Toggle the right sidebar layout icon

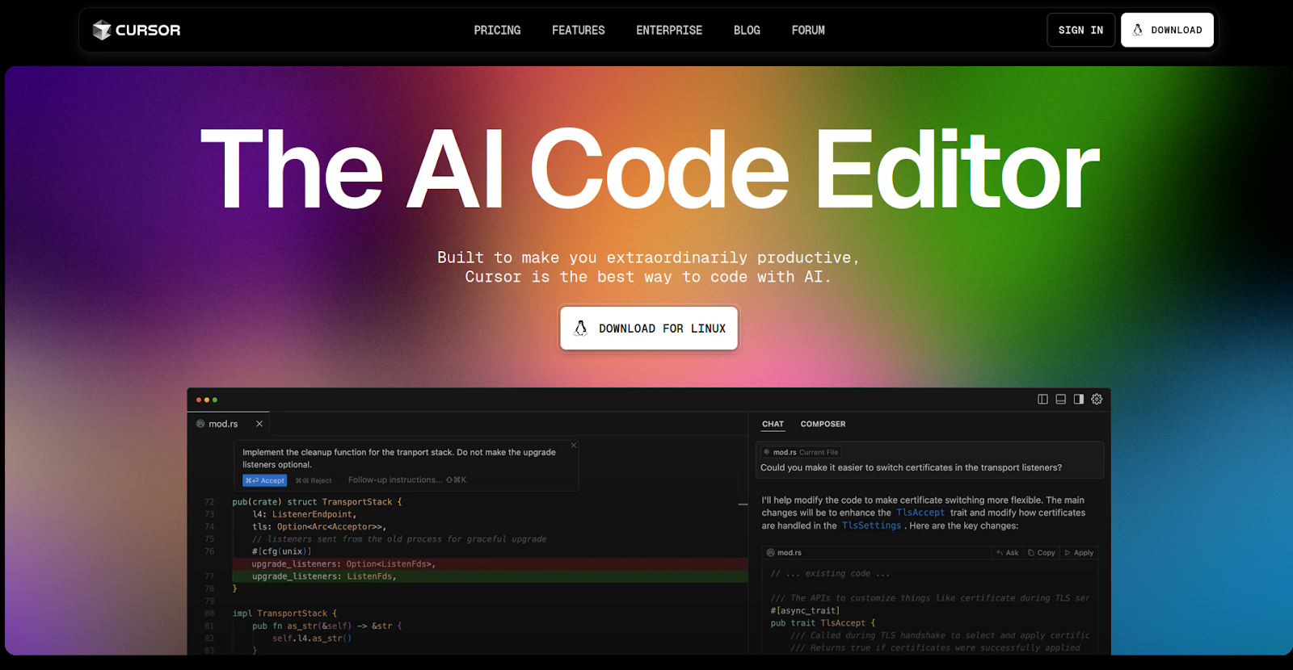click(1078, 399)
